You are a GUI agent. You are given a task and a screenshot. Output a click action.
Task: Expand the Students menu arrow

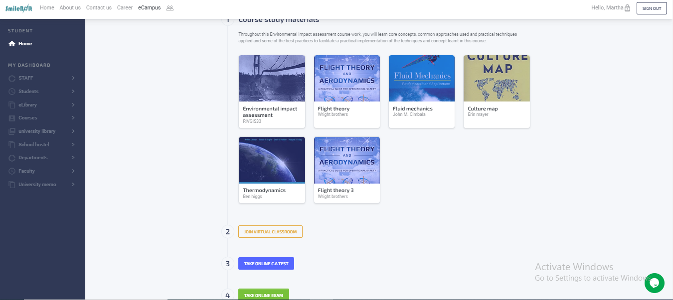[73, 92]
